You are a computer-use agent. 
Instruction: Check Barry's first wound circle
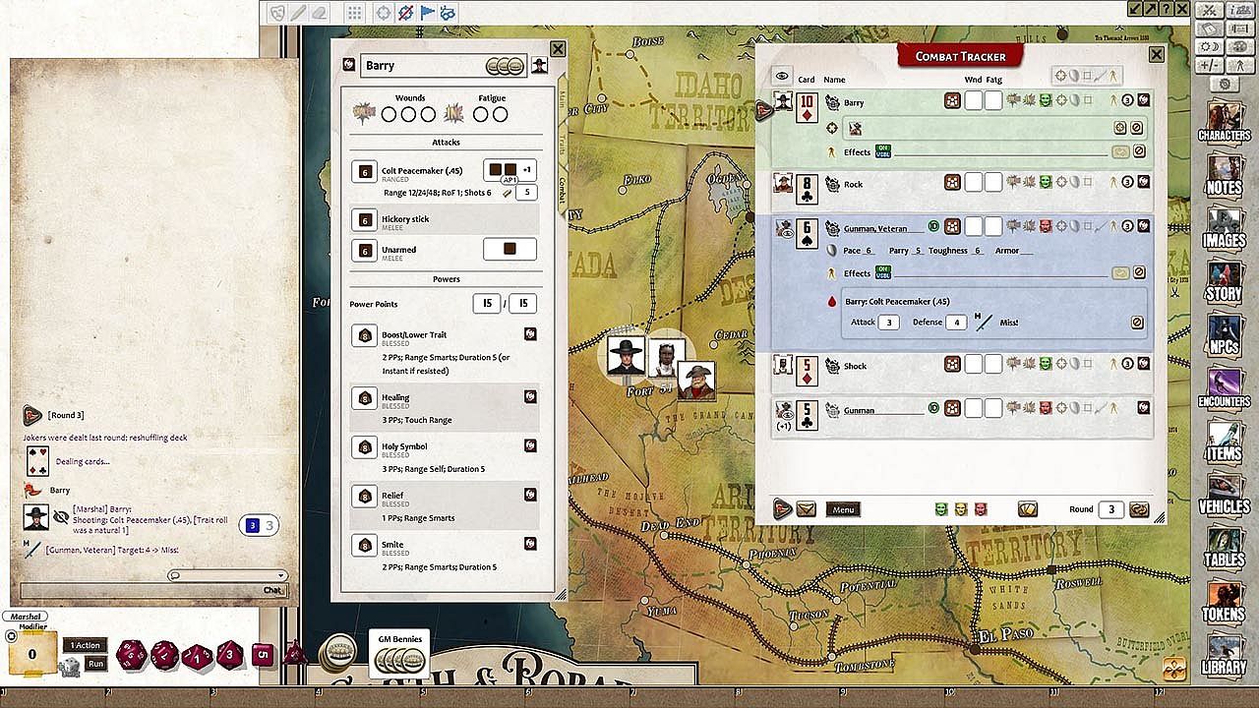(x=390, y=115)
